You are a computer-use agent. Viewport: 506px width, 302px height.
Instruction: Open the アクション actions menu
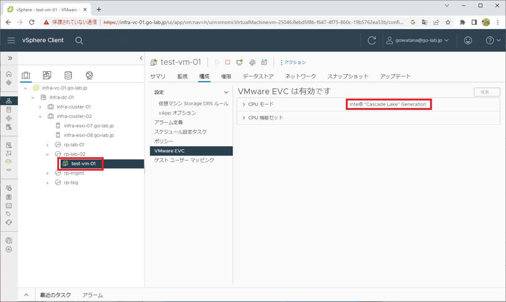(x=293, y=62)
